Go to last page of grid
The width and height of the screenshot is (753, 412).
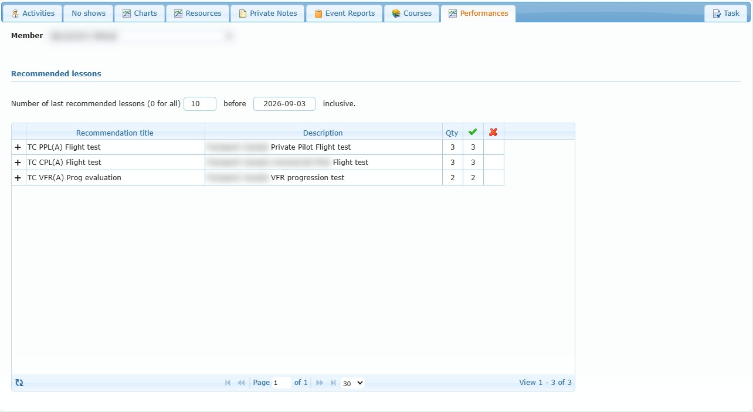click(333, 383)
